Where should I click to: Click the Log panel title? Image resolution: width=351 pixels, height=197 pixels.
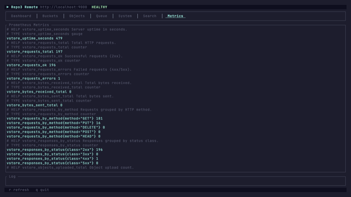click(x=12, y=176)
